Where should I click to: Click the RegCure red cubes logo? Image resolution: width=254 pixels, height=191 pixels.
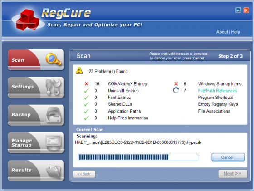[x=28, y=20]
